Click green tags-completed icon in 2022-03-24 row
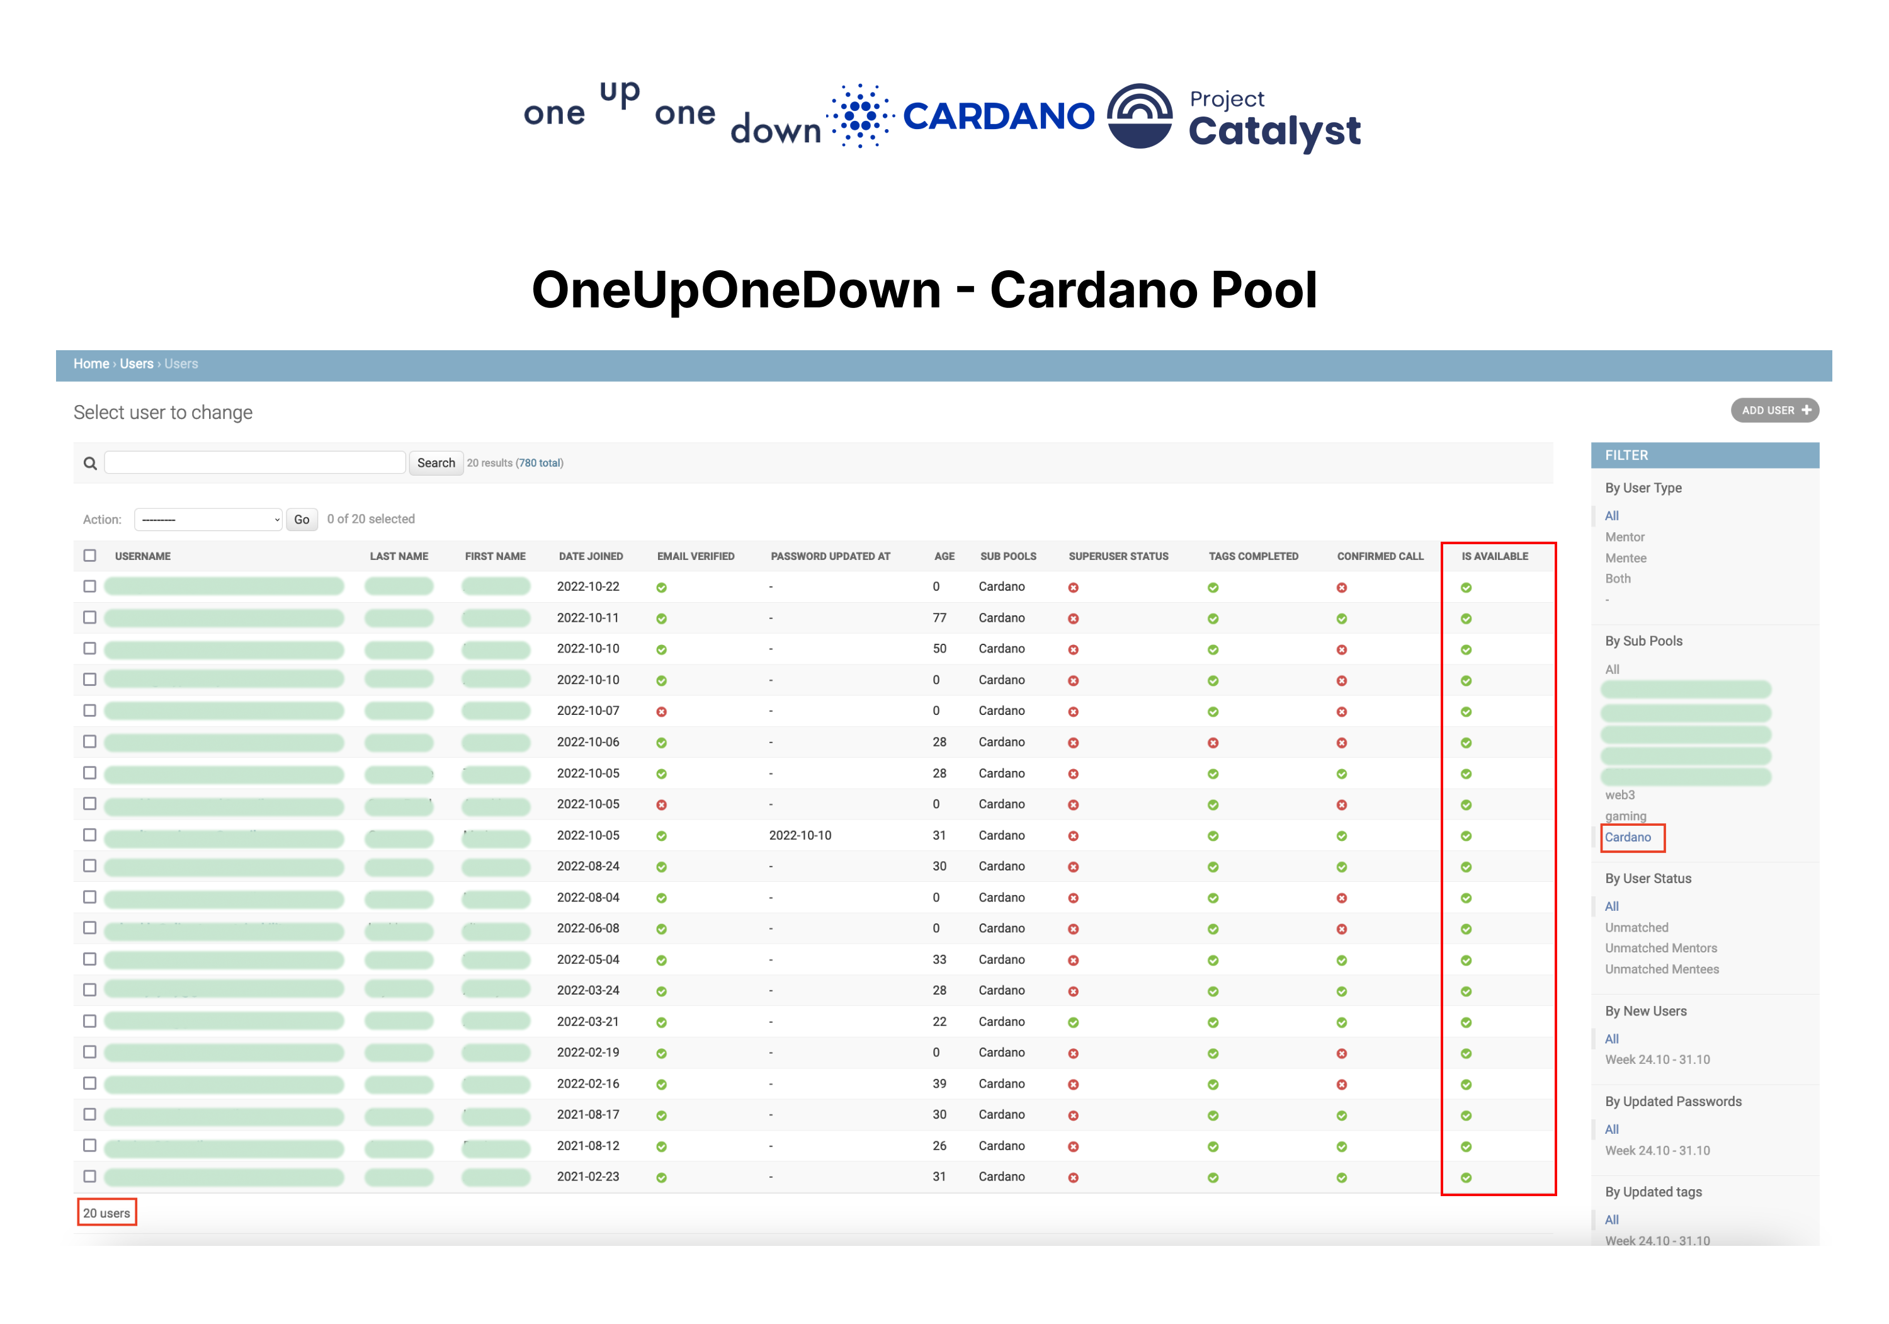This screenshot has width=1889, height=1324. pyautogui.click(x=1213, y=991)
